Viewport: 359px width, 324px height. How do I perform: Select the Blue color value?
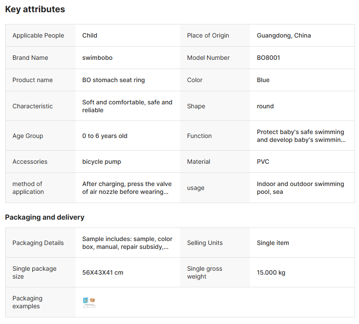point(263,80)
